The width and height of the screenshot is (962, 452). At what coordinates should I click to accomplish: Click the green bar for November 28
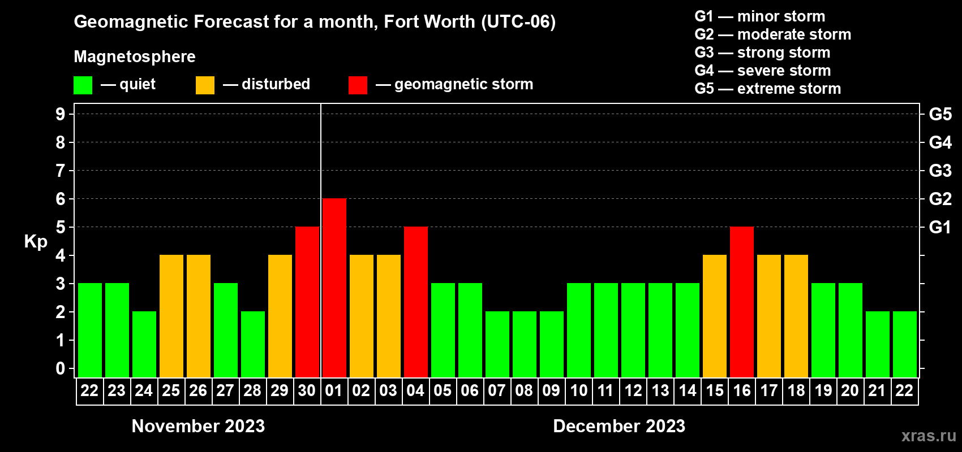click(252, 344)
